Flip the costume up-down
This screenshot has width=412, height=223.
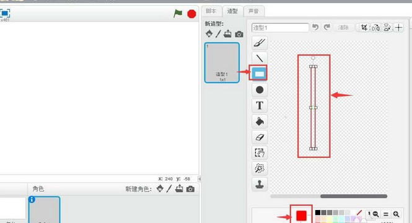tap(387, 28)
